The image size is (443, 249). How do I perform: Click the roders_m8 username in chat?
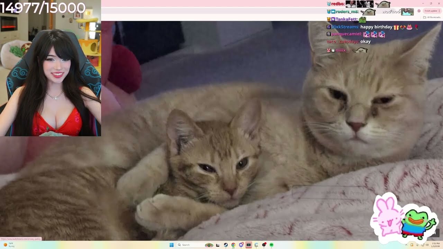pos(347,11)
